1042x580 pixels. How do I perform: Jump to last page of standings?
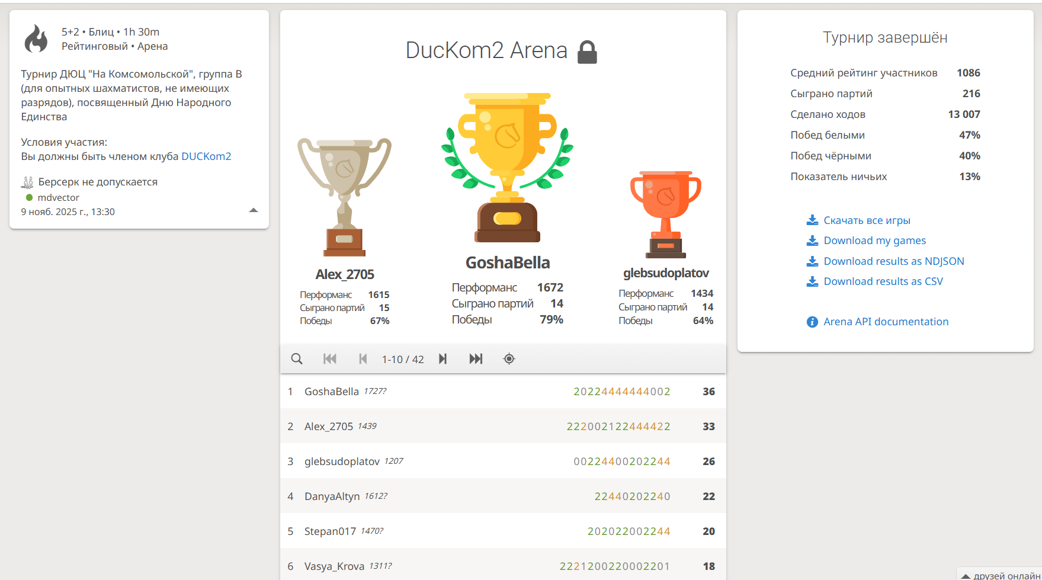pos(476,359)
